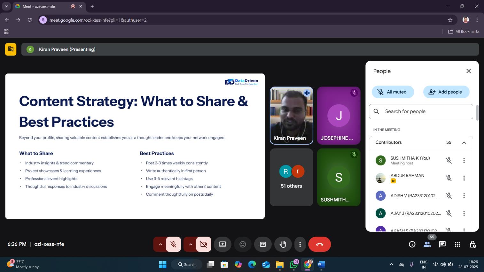The height and width of the screenshot is (272, 484).
Task: Click the Add people button
Action: click(x=446, y=92)
